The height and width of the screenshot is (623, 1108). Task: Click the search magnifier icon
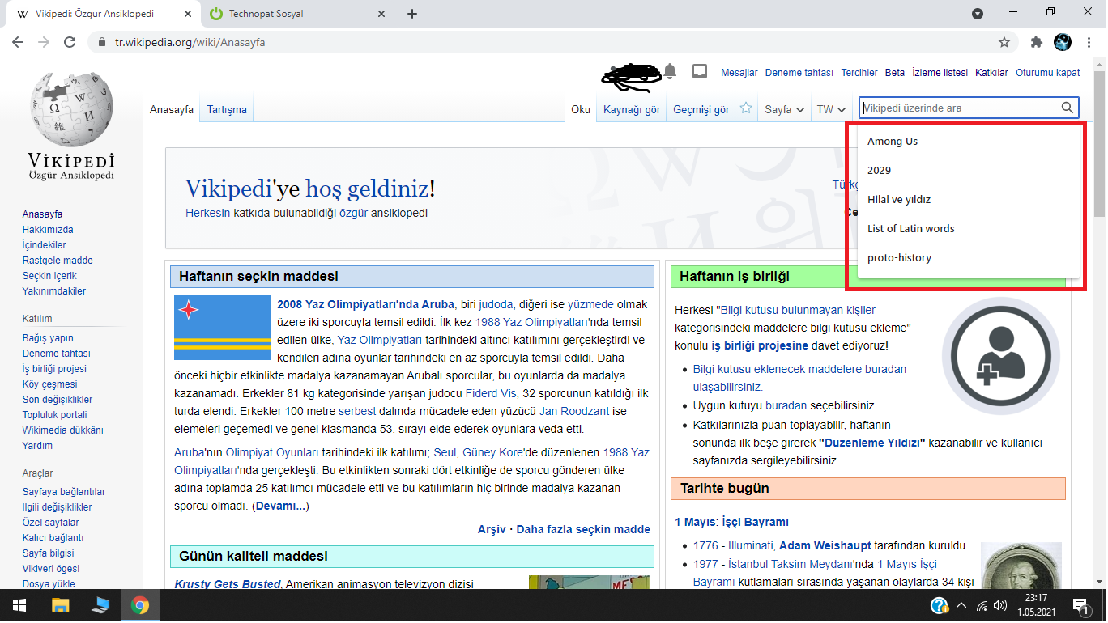[x=1068, y=108]
